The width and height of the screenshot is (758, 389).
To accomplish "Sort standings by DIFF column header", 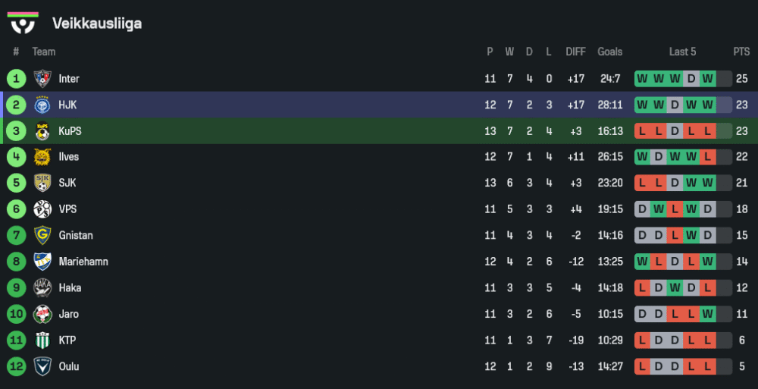I will click(575, 52).
